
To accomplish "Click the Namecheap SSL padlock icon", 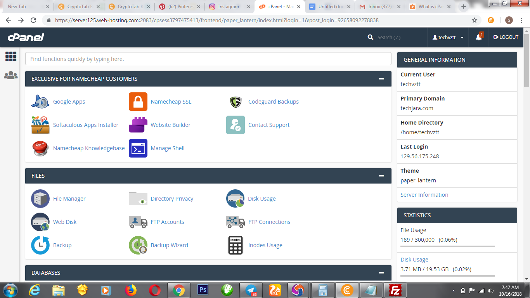I will pyautogui.click(x=138, y=102).
